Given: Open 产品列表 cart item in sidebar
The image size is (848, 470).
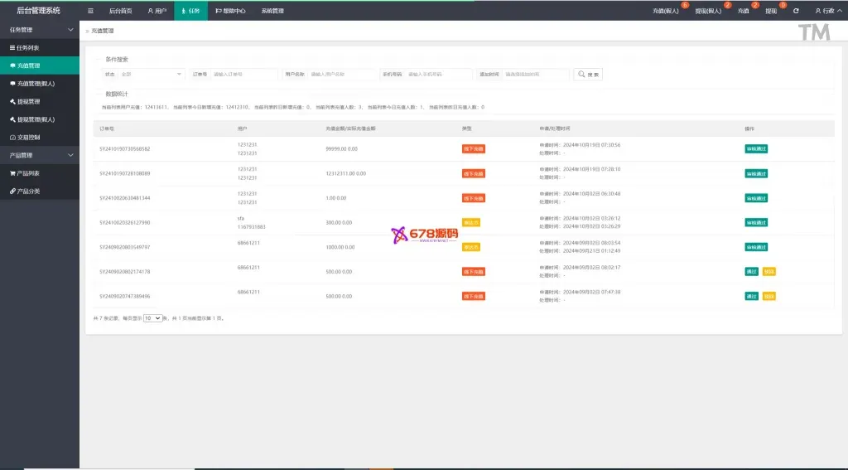Looking at the screenshot, I should (28, 173).
